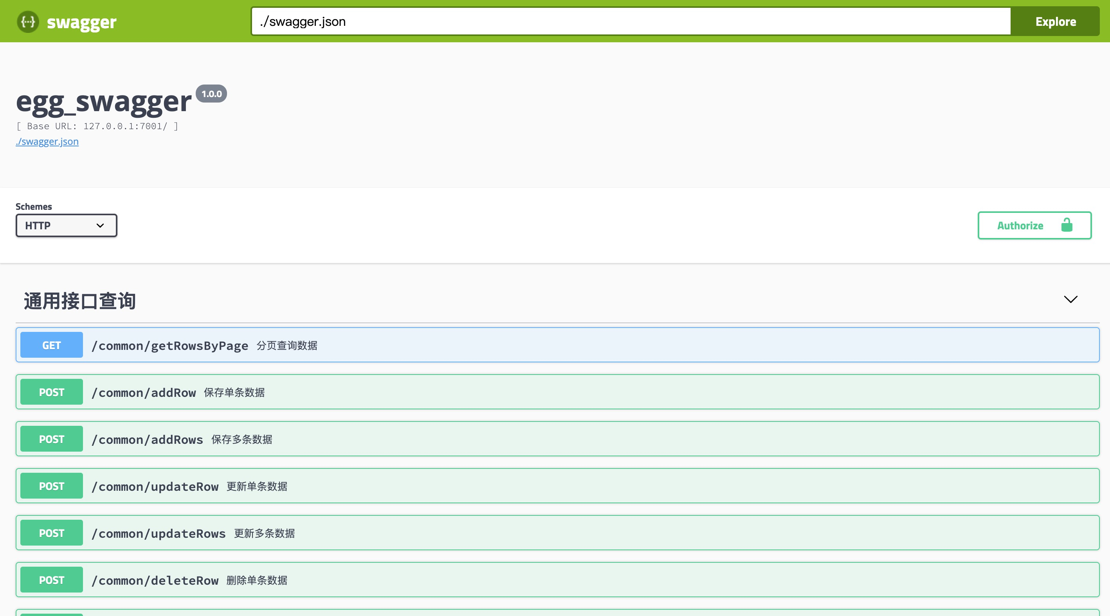Click the POST badge for addRow
This screenshot has height=616, width=1110.
51,392
